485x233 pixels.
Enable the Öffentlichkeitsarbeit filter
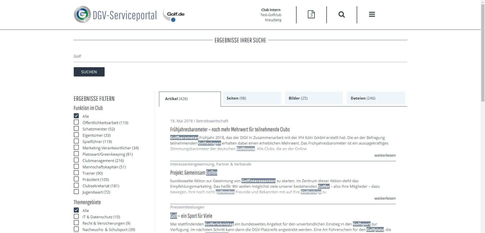pyautogui.click(x=76, y=122)
